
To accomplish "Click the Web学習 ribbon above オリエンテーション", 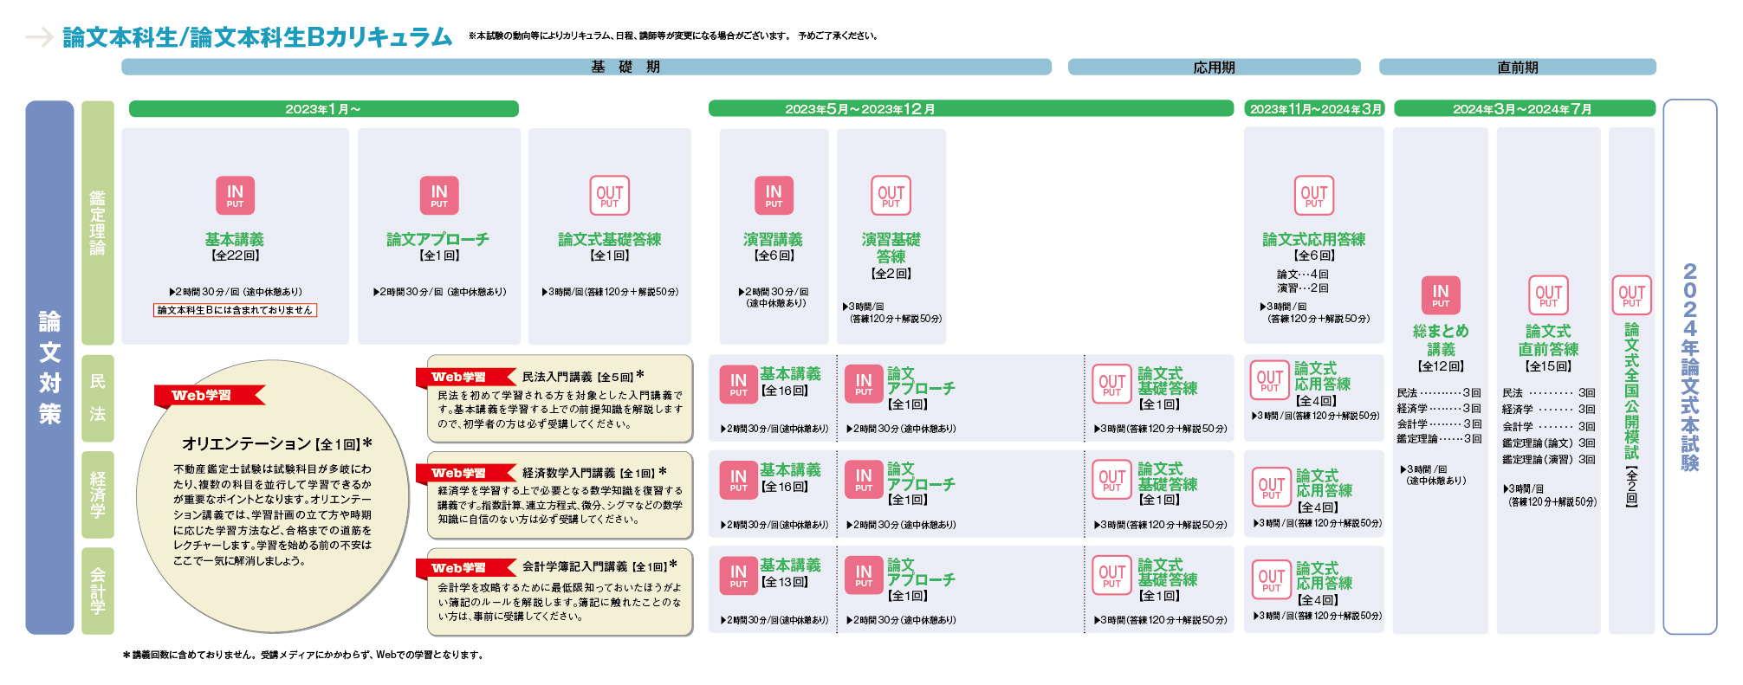I will 203,395.
